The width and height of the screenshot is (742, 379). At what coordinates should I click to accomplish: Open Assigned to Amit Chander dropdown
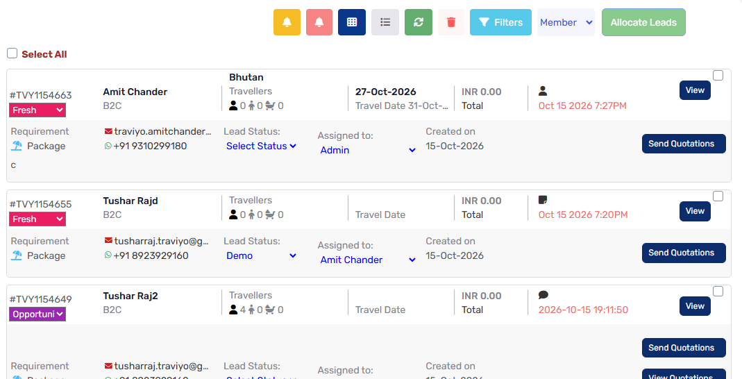[x=368, y=260]
